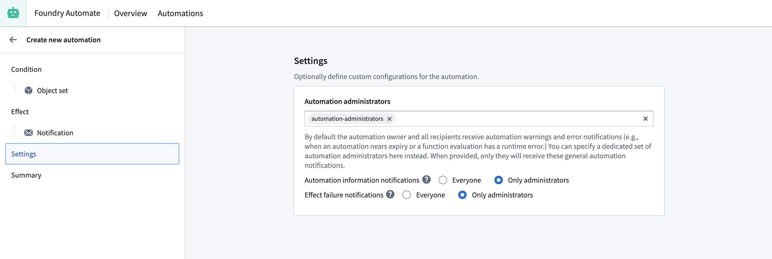The height and width of the screenshot is (259, 772).
Task: Open help for Automation information notifications
Action: 426,180
